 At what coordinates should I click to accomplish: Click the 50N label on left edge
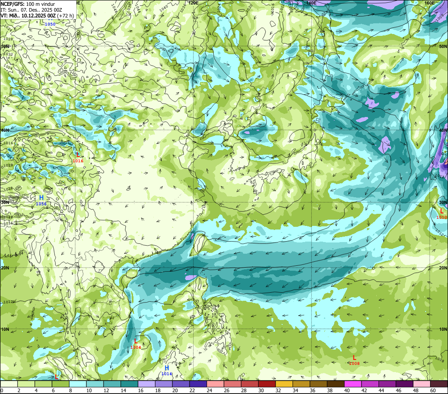pyautogui.click(x=5, y=46)
